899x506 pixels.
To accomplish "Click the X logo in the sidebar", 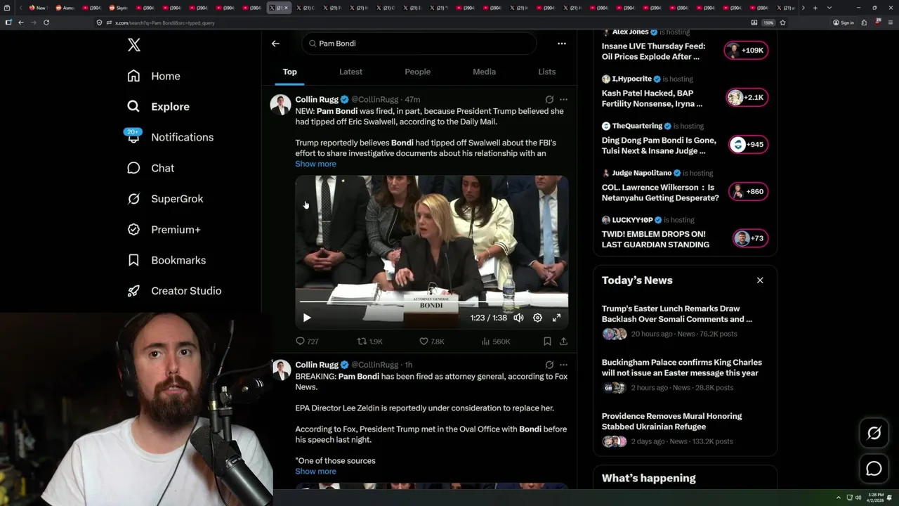I will (x=134, y=45).
